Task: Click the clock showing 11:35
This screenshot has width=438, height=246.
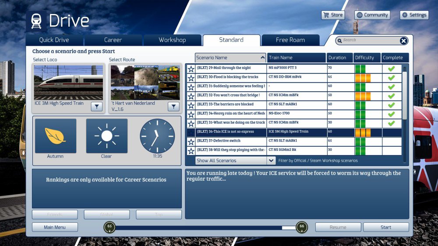Action: tap(157, 136)
